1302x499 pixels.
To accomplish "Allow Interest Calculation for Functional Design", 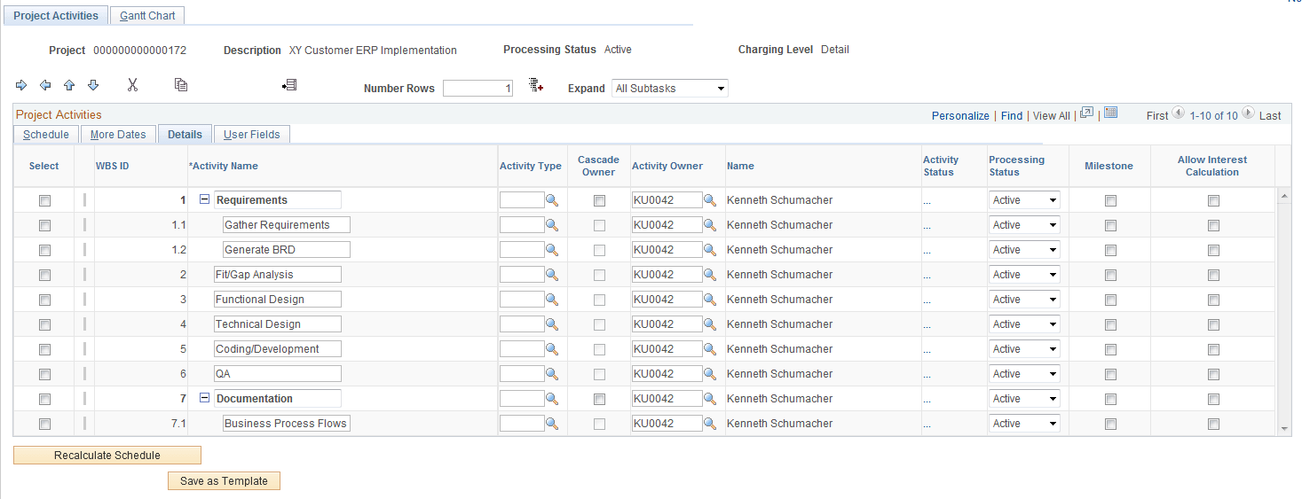I will point(1213,300).
